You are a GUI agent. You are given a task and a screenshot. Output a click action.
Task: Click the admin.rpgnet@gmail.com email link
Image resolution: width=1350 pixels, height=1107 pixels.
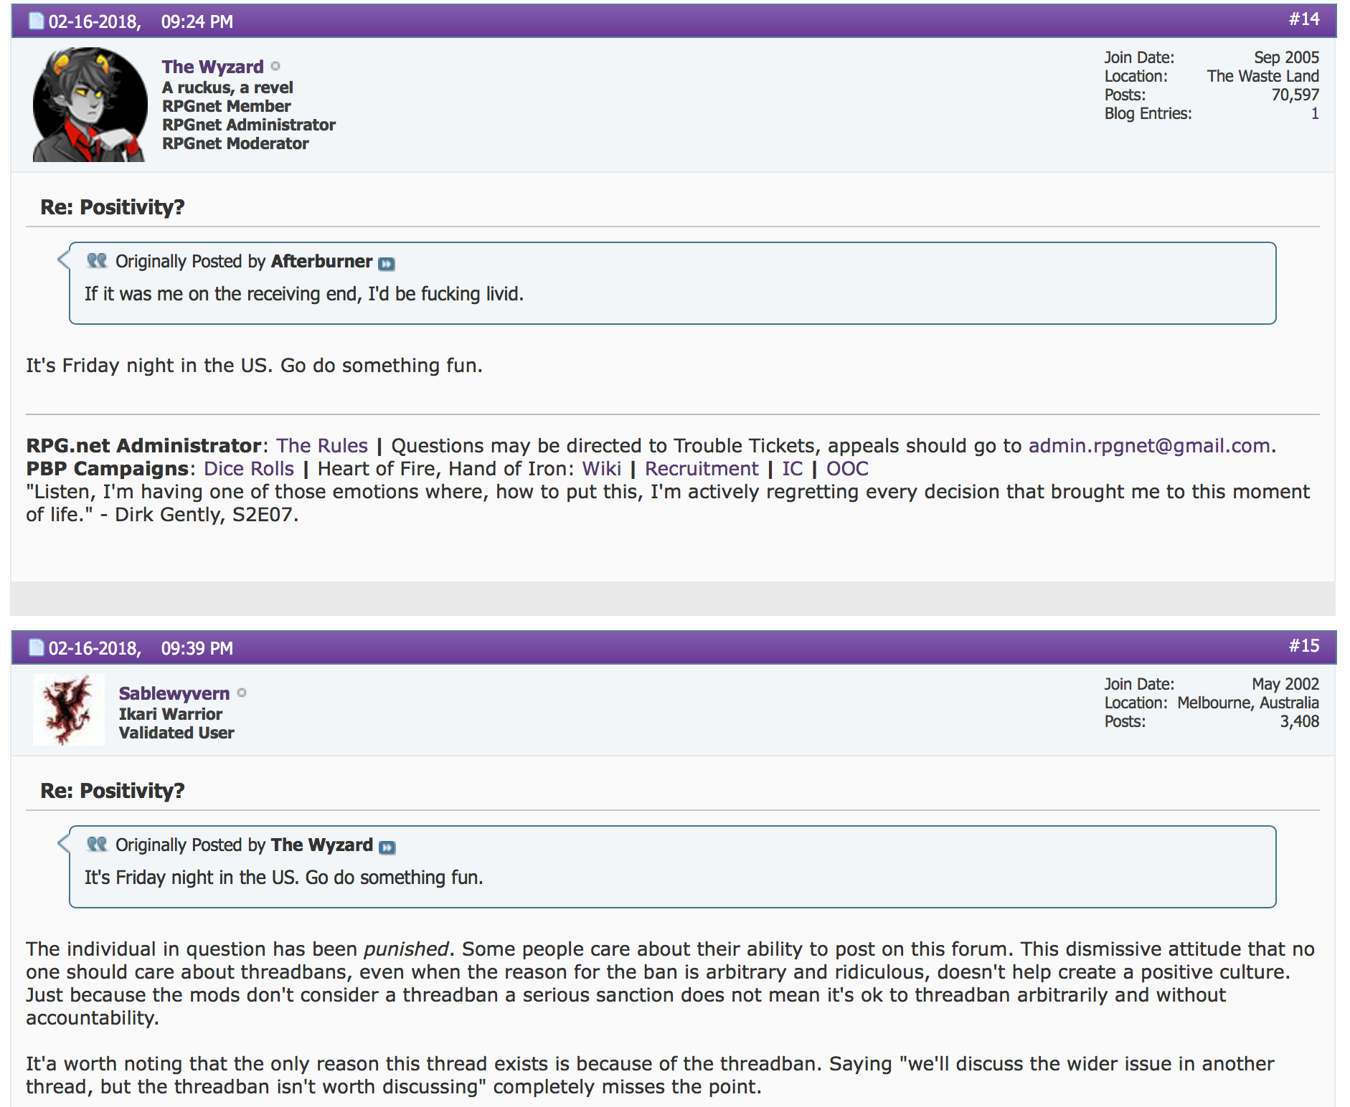(1149, 446)
